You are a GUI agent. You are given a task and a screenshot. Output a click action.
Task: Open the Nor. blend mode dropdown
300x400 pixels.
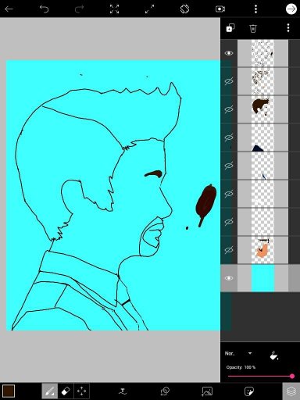tap(238, 354)
